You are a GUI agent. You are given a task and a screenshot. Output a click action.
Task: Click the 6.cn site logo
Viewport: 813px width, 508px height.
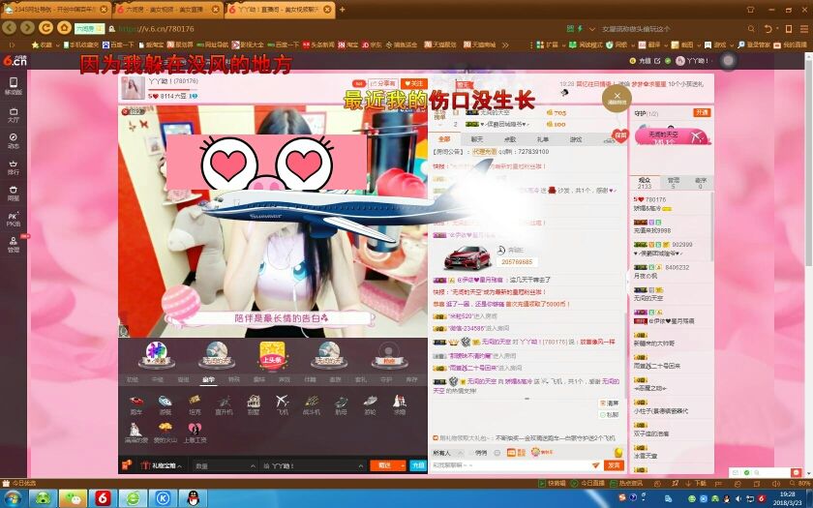tap(15, 61)
